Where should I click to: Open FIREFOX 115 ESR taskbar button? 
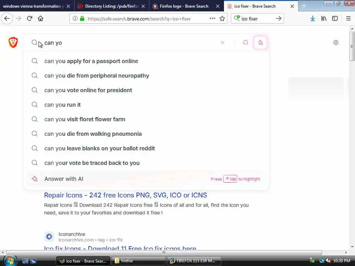tap(194, 261)
